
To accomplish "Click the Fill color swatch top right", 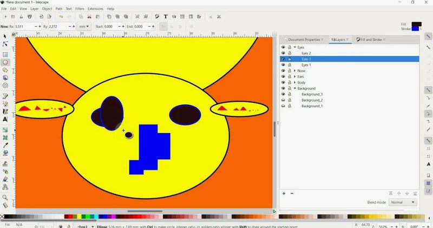I will [416, 24].
